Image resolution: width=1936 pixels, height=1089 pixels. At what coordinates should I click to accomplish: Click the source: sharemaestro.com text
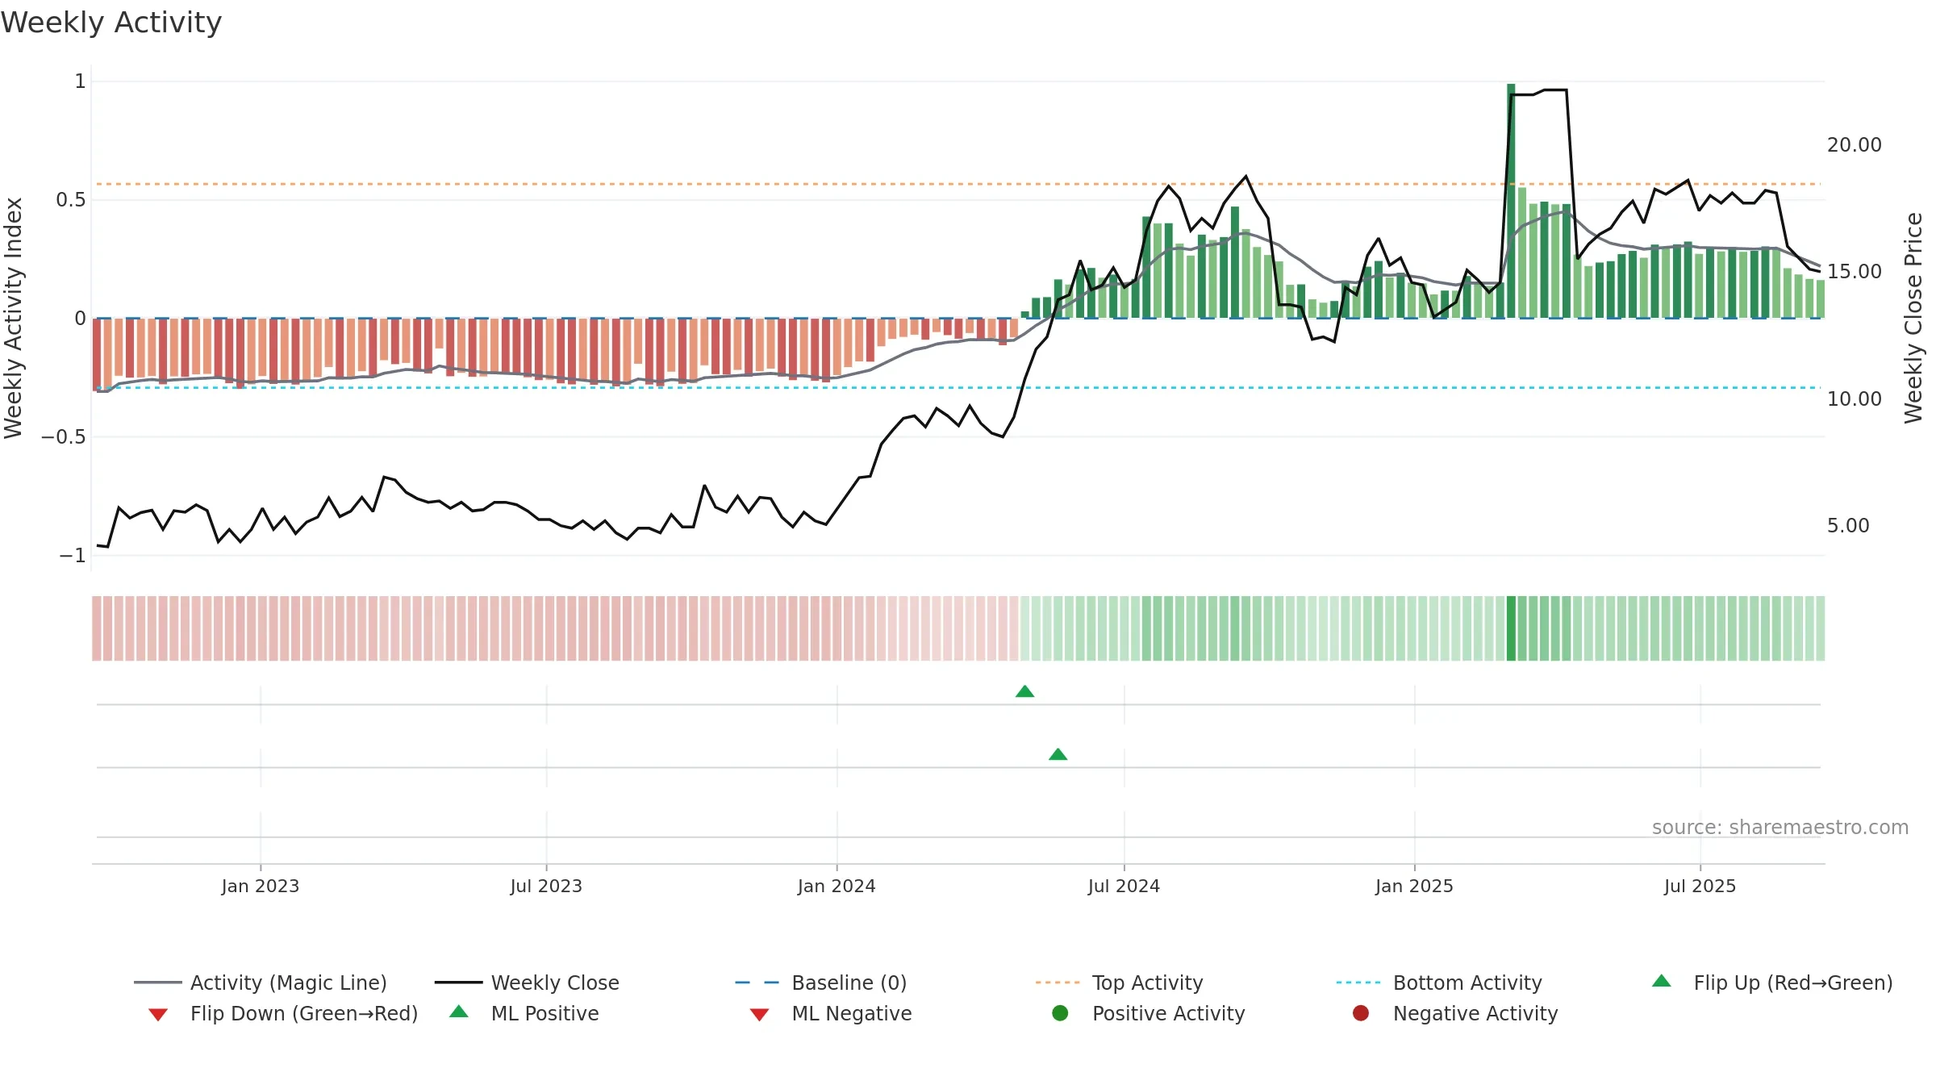point(1780,827)
